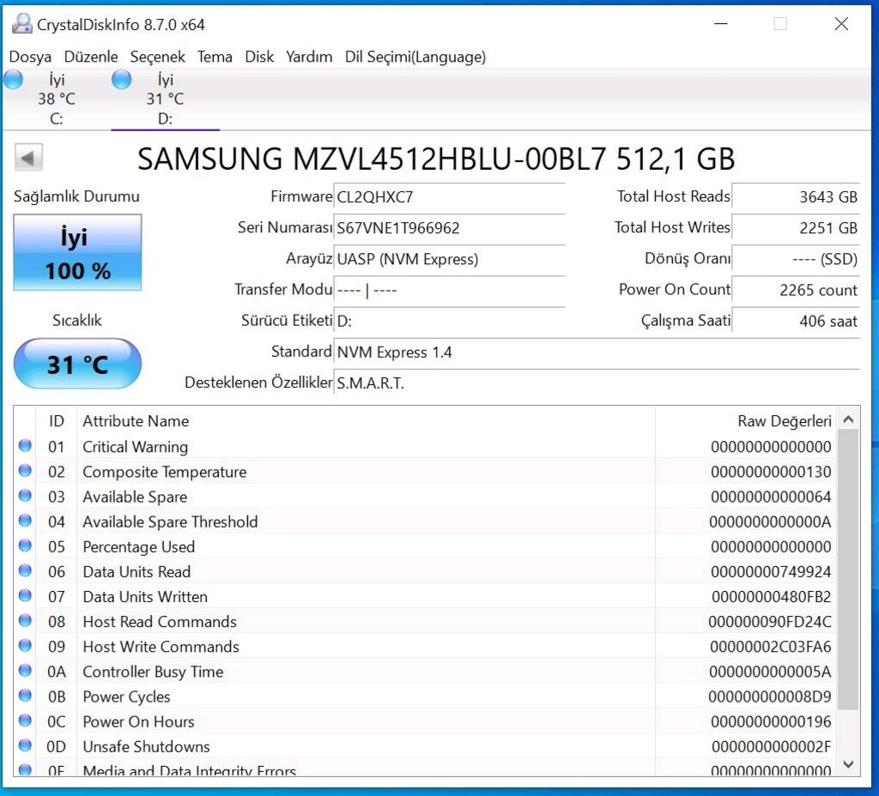The image size is (879, 796).
Task: Click status dot for Critical Warning row
Action: point(25,446)
